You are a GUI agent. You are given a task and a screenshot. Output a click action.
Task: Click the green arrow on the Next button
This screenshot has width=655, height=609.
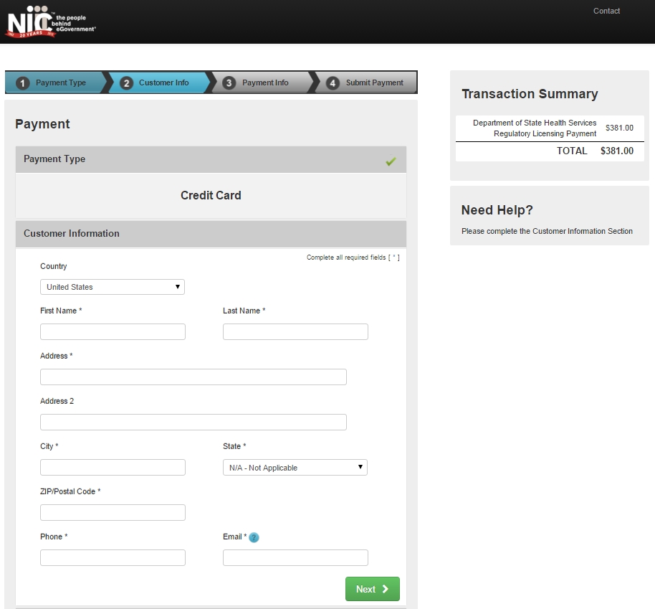385,588
